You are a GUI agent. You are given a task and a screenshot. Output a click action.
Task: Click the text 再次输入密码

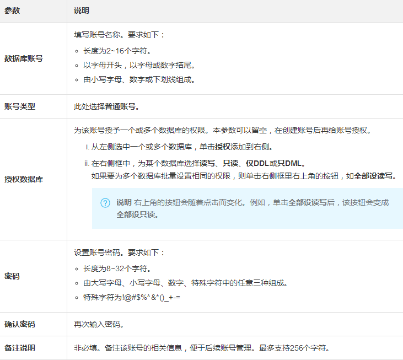[x=99, y=324]
